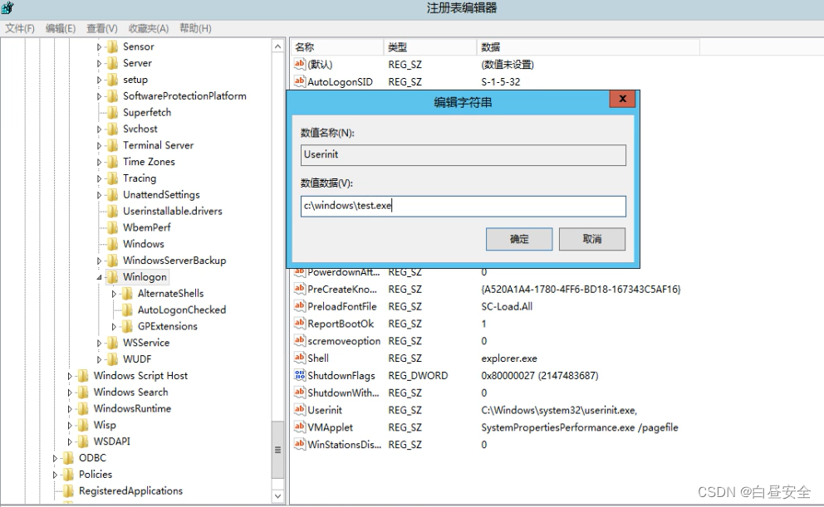This screenshot has width=824, height=507.
Task: Select the WSDAPI tree item
Action: click(111, 441)
